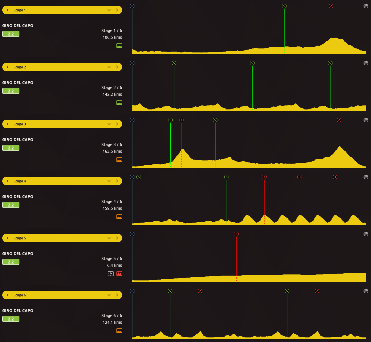Screen dimensions: 371x342
Task: Click the time trial clock icon for Stage 5
Action: point(111,274)
